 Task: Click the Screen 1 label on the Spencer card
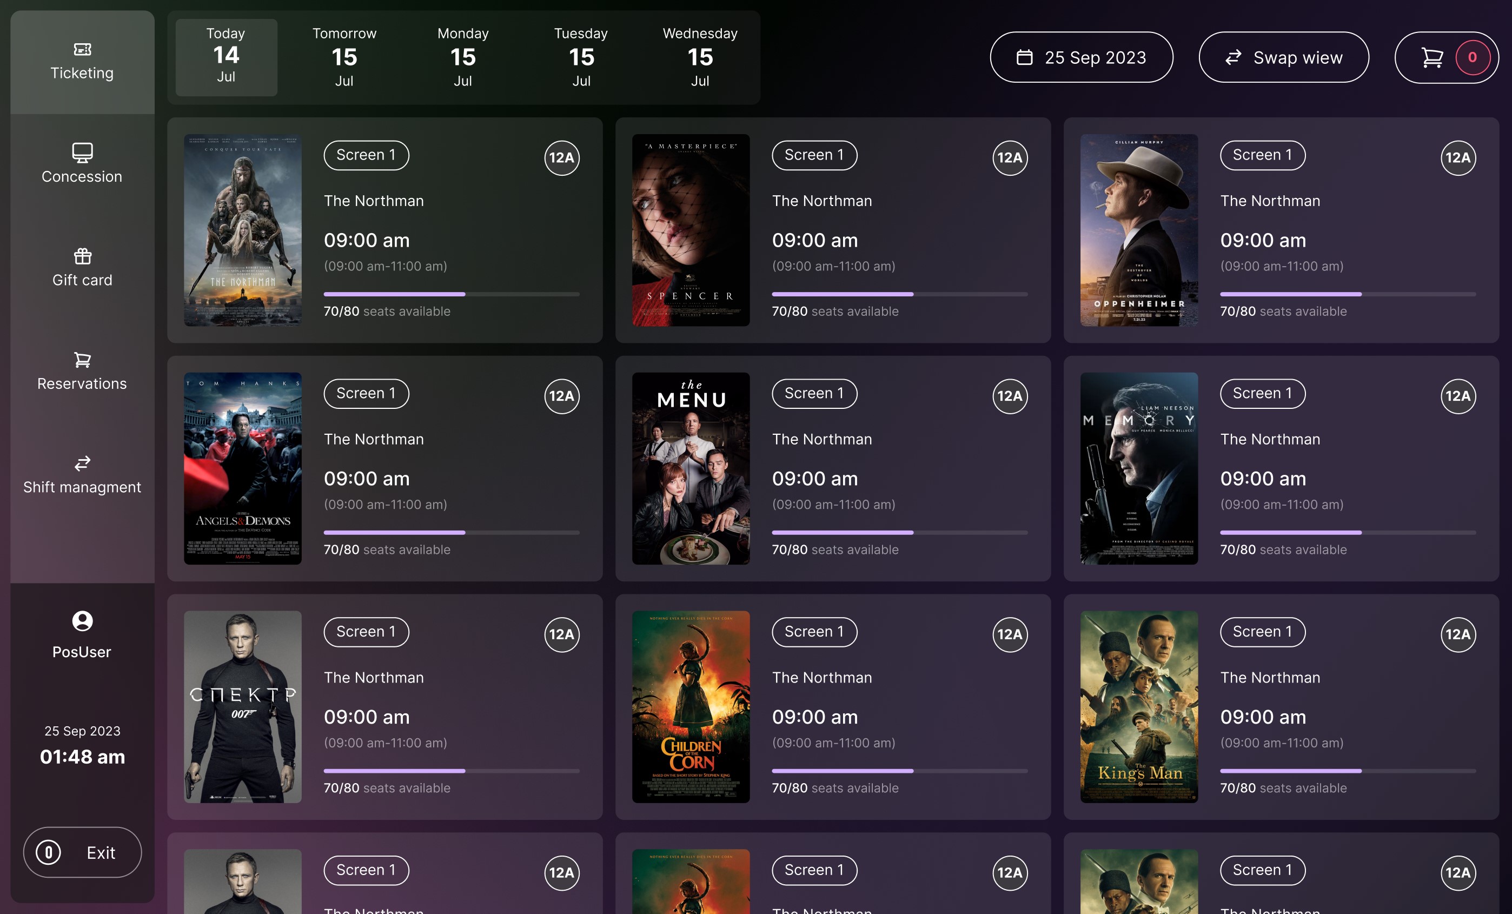click(x=814, y=155)
